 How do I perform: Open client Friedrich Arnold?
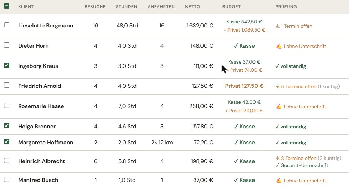point(40,86)
